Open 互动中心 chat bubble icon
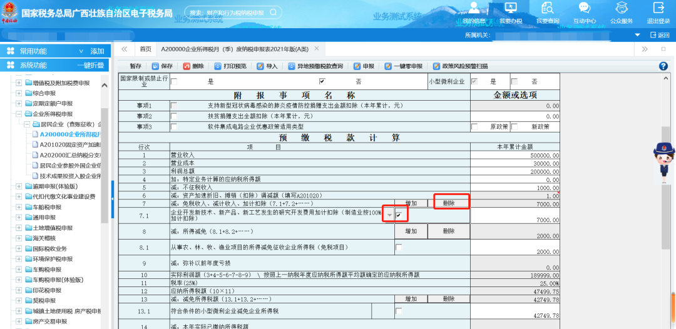Viewport: 676px width, 329px height. 585,8
